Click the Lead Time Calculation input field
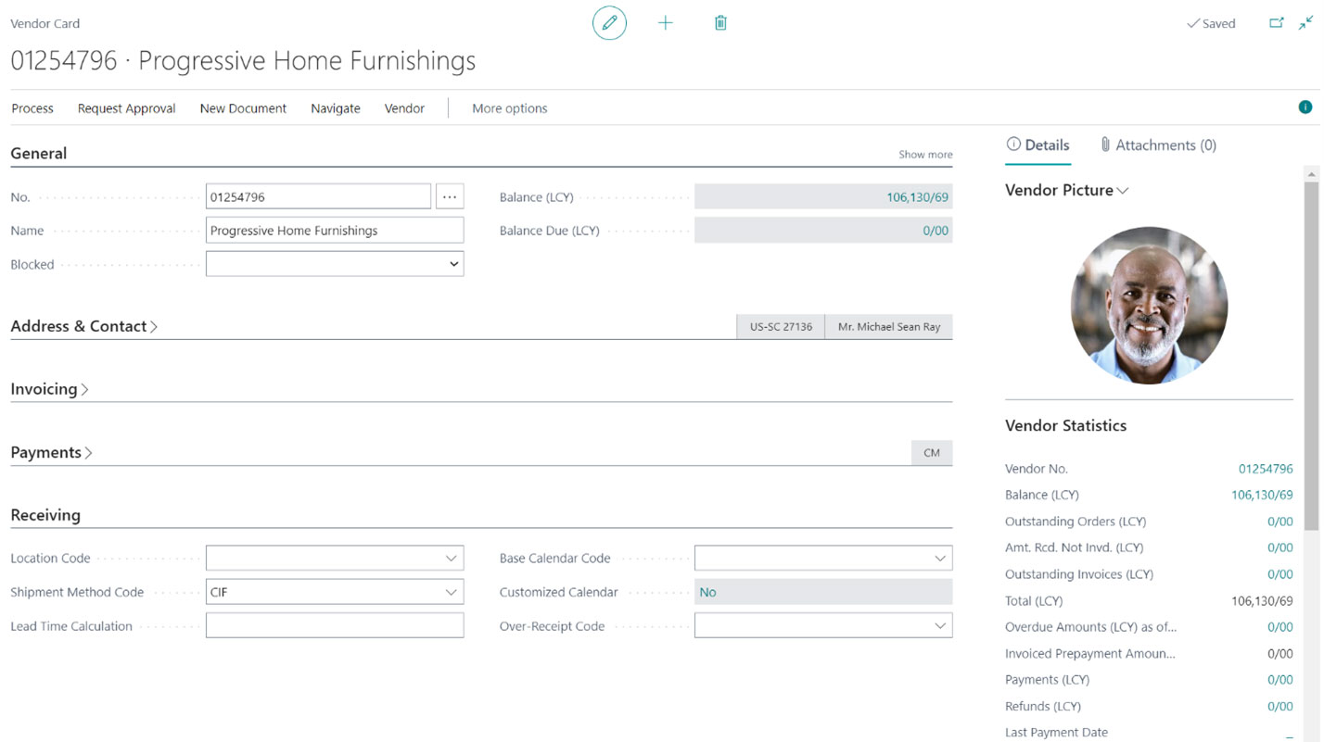This screenshot has height=742, width=1324. (x=334, y=626)
